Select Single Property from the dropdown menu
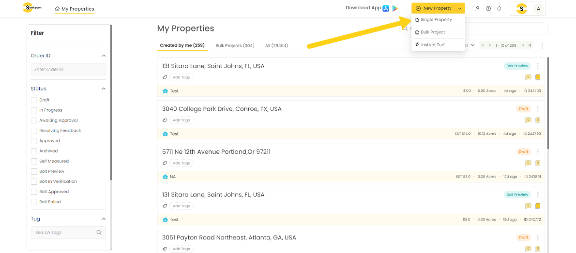The image size is (576, 253). (x=436, y=20)
